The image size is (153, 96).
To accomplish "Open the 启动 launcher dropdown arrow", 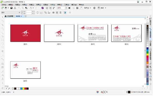I will coord(105,8).
